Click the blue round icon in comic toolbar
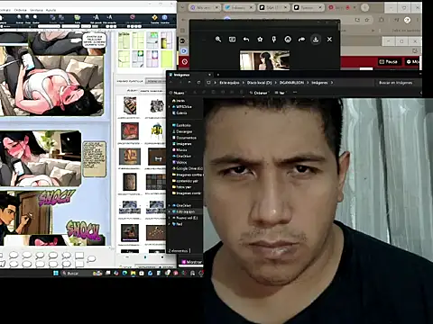The width and height of the screenshot is (433, 324). (x=164, y=18)
